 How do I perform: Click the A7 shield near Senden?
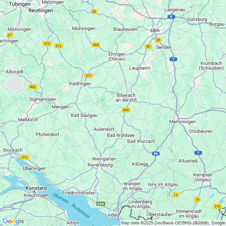[x=173, y=59]
